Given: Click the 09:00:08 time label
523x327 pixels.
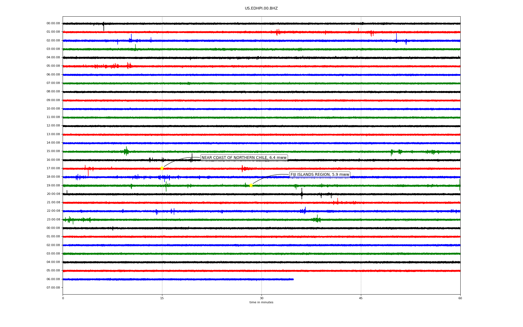Looking at the screenshot, I should pyautogui.click(x=53, y=100).
